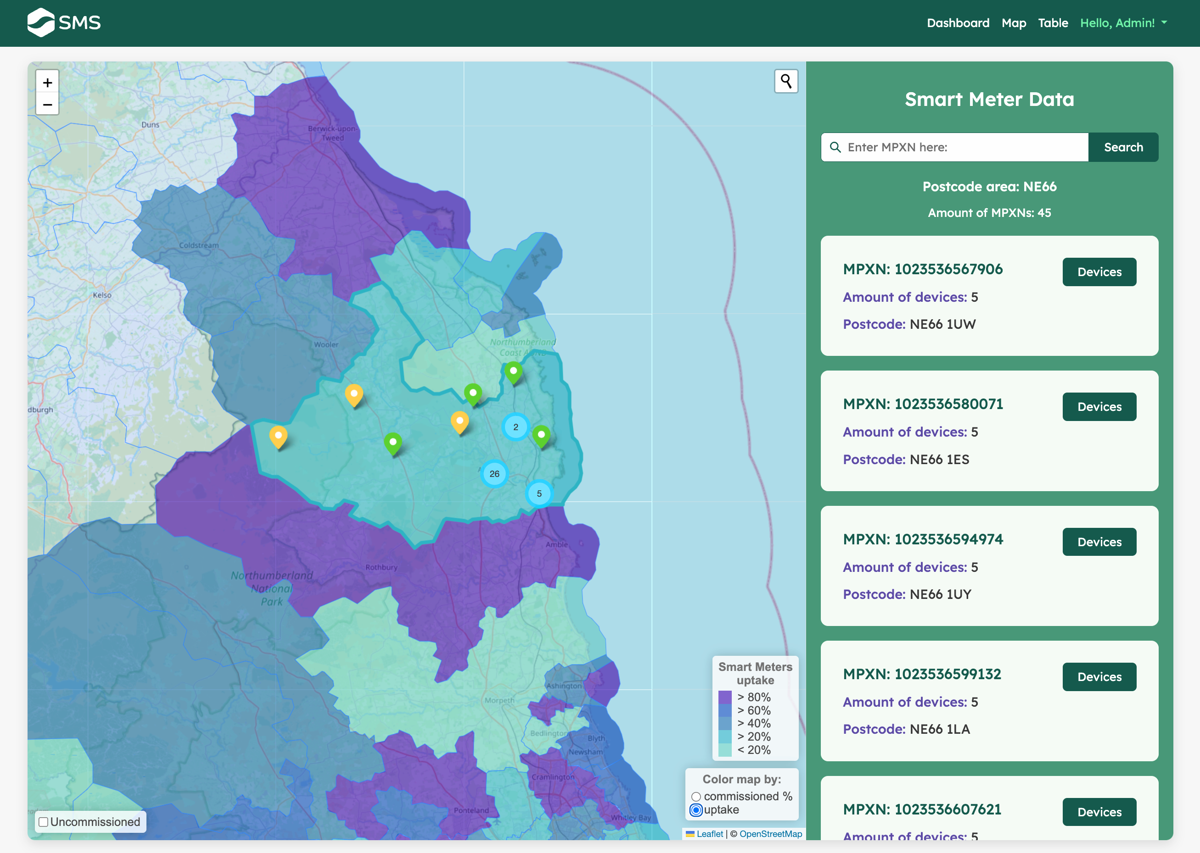Open the Map page
Viewport: 1200px width, 853px height.
pyautogui.click(x=1014, y=22)
